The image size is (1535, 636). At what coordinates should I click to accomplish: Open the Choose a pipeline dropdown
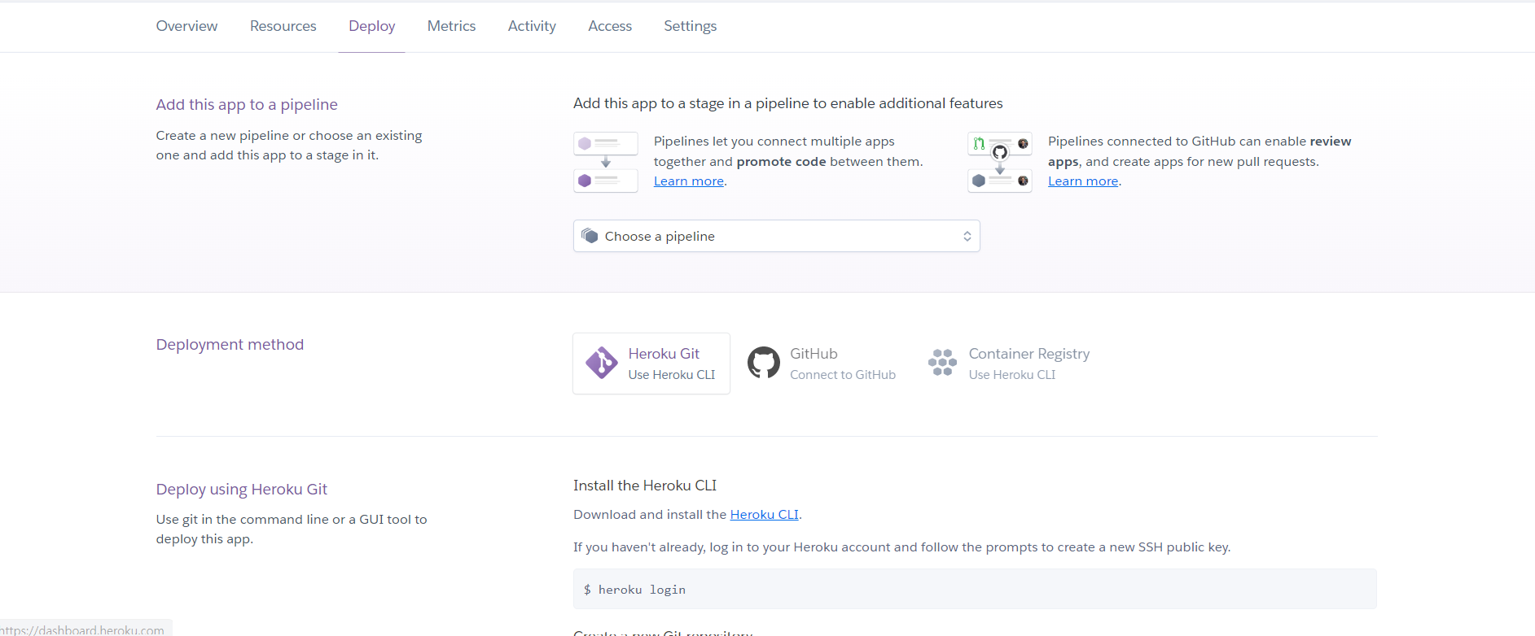776,236
